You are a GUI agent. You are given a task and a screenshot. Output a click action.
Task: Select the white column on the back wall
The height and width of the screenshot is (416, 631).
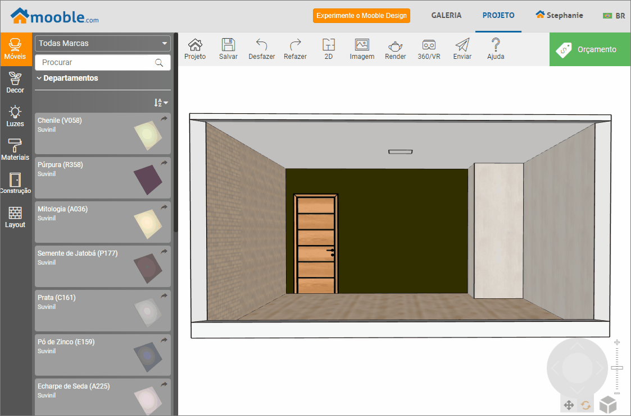point(498,231)
